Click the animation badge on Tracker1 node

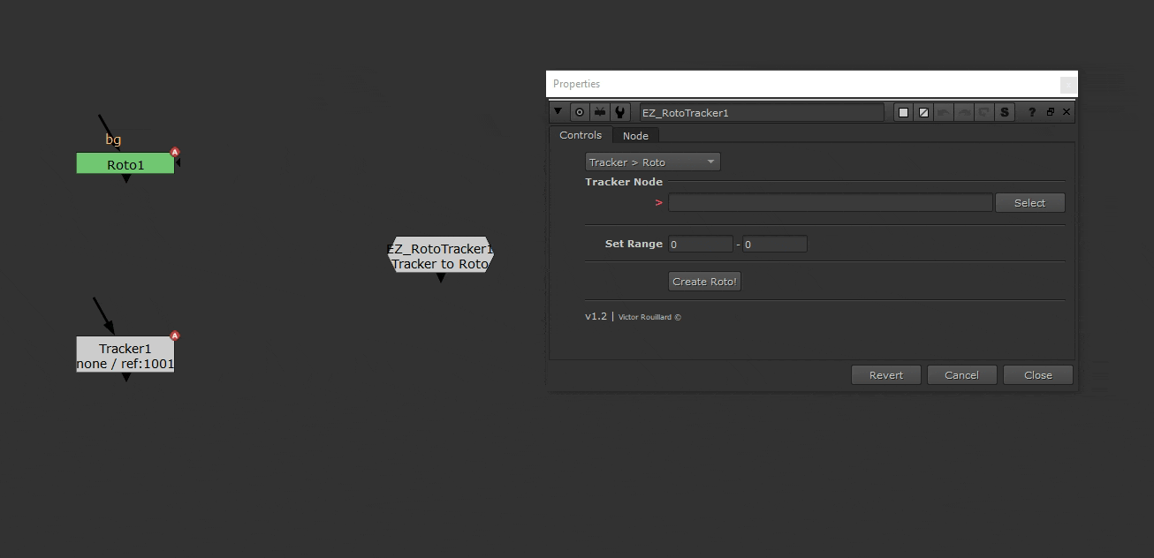[x=175, y=336]
